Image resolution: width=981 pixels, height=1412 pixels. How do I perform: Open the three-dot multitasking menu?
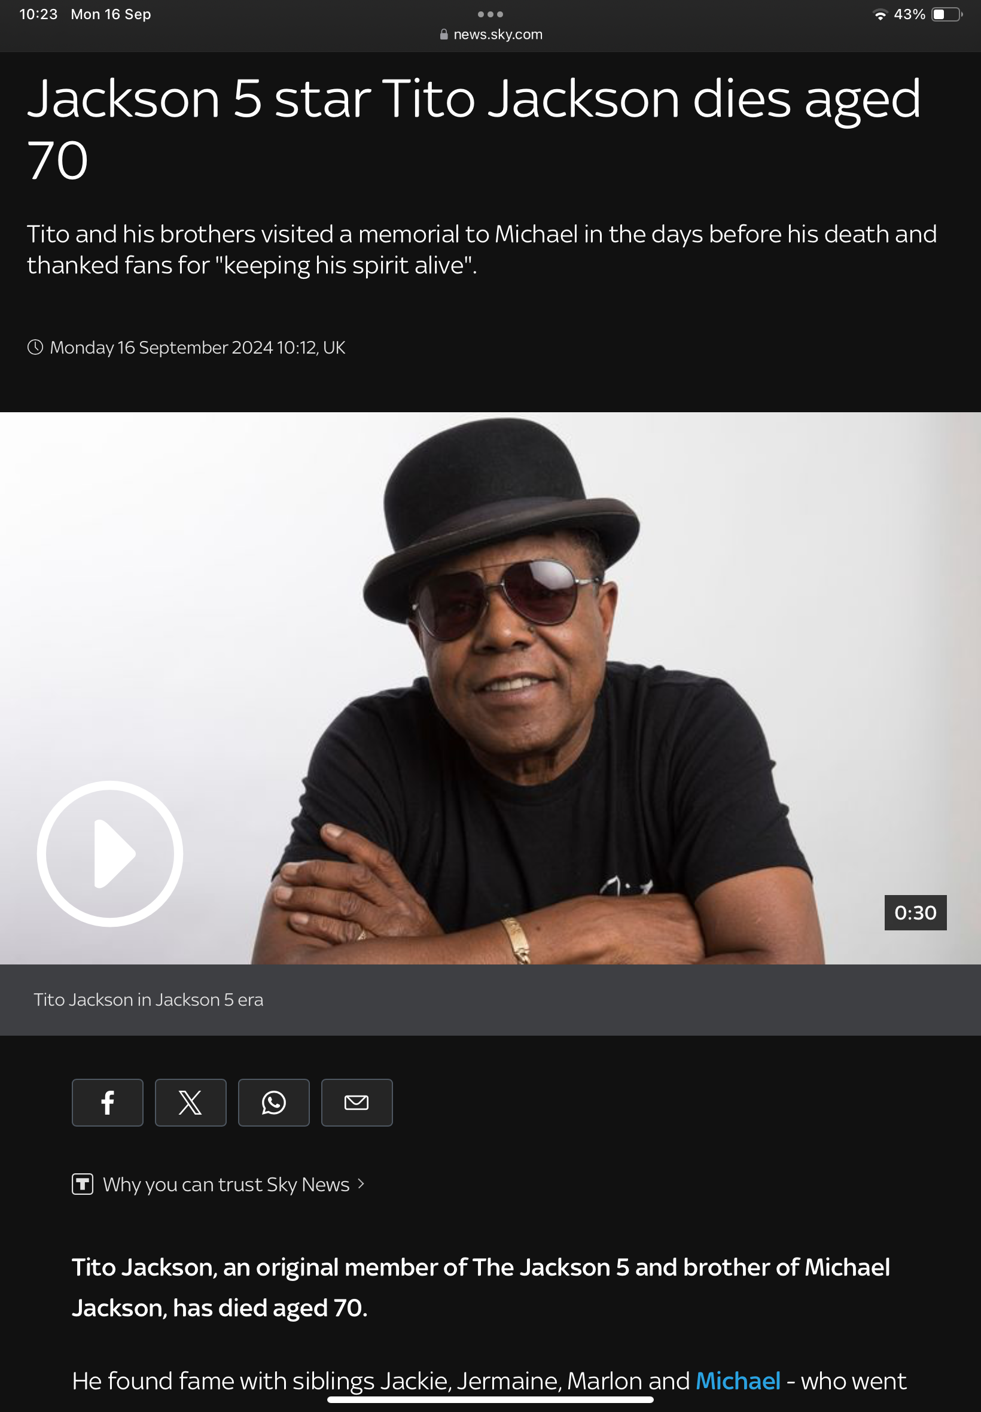tap(490, 14)
